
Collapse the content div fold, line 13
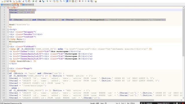[8, 37]
